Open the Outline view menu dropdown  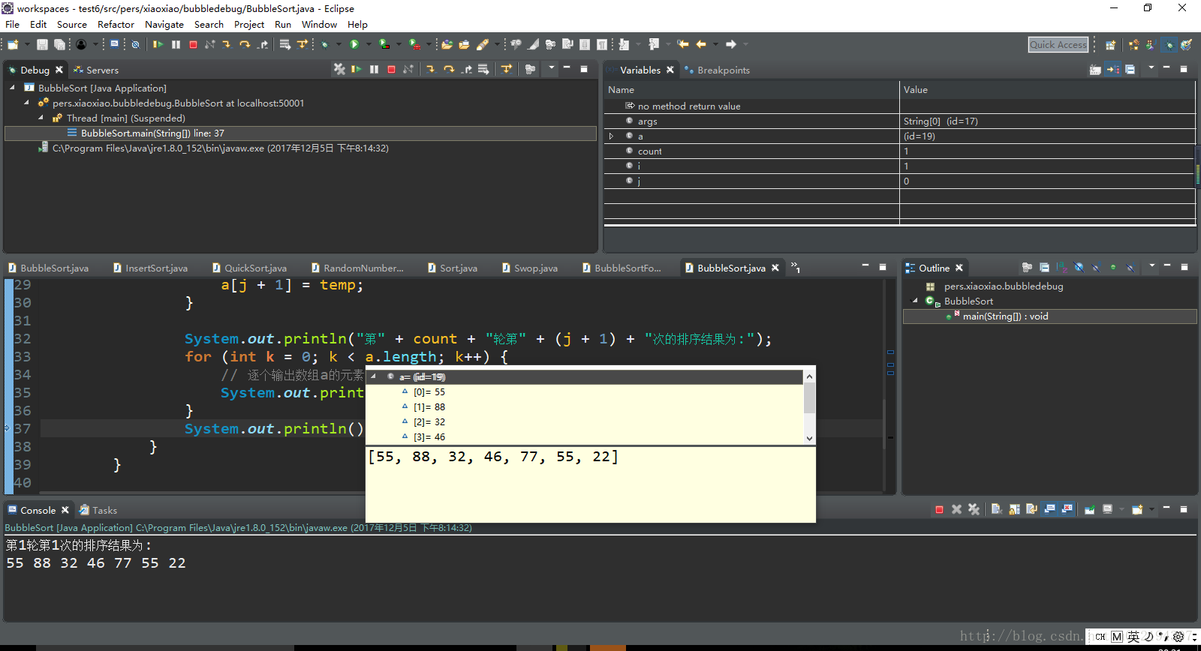[1152, 265]
